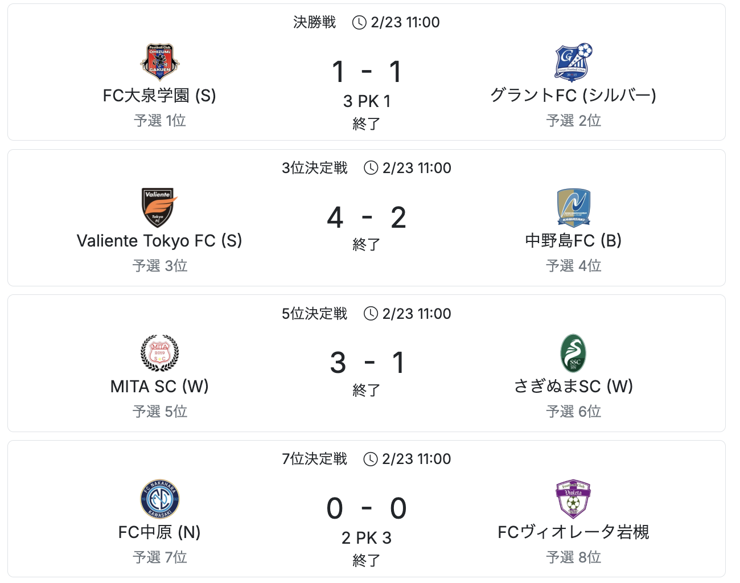Viewport: 740px width, 583px height.
Task: Click the Valiente Tokyo FC (S) name
Action: [x=159, y=241]
